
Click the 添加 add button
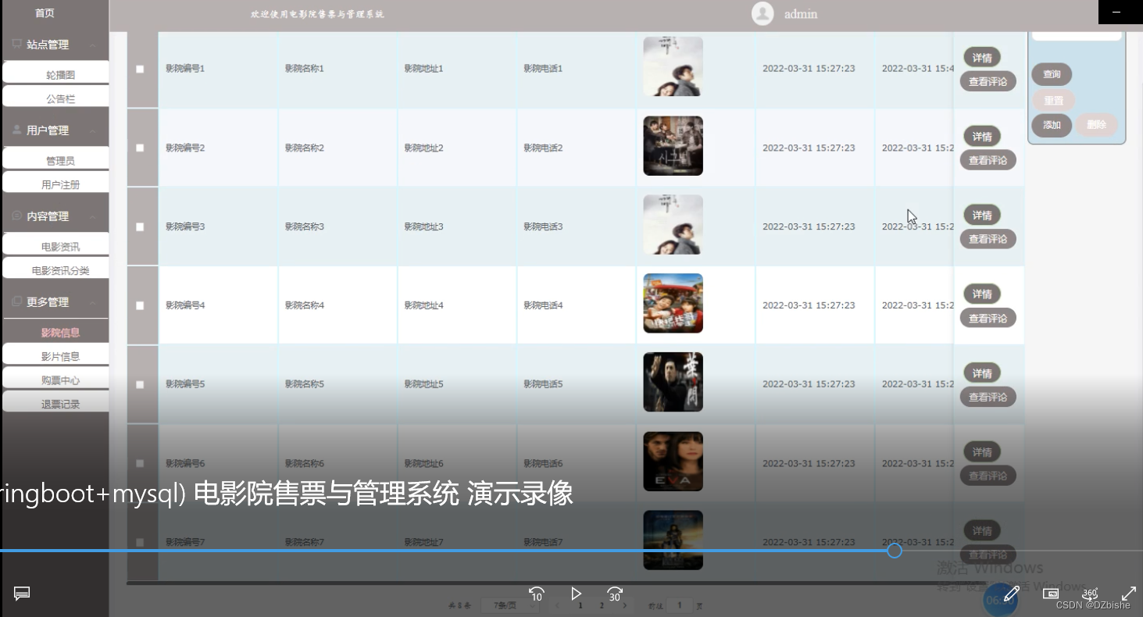(x=1052, y=125)
